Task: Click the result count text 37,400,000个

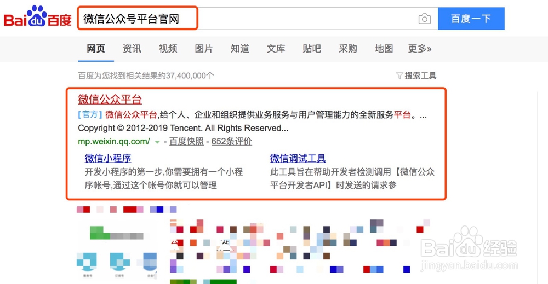Action: click(x=190, y=76)
